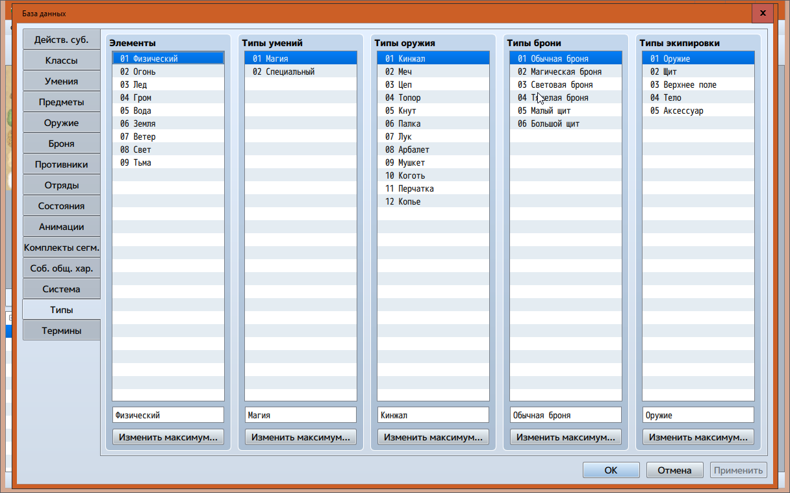Screen dimensions: 790x493
Task: Open the Термины tab
Action: pyautogui.click(x=62, y=331)
